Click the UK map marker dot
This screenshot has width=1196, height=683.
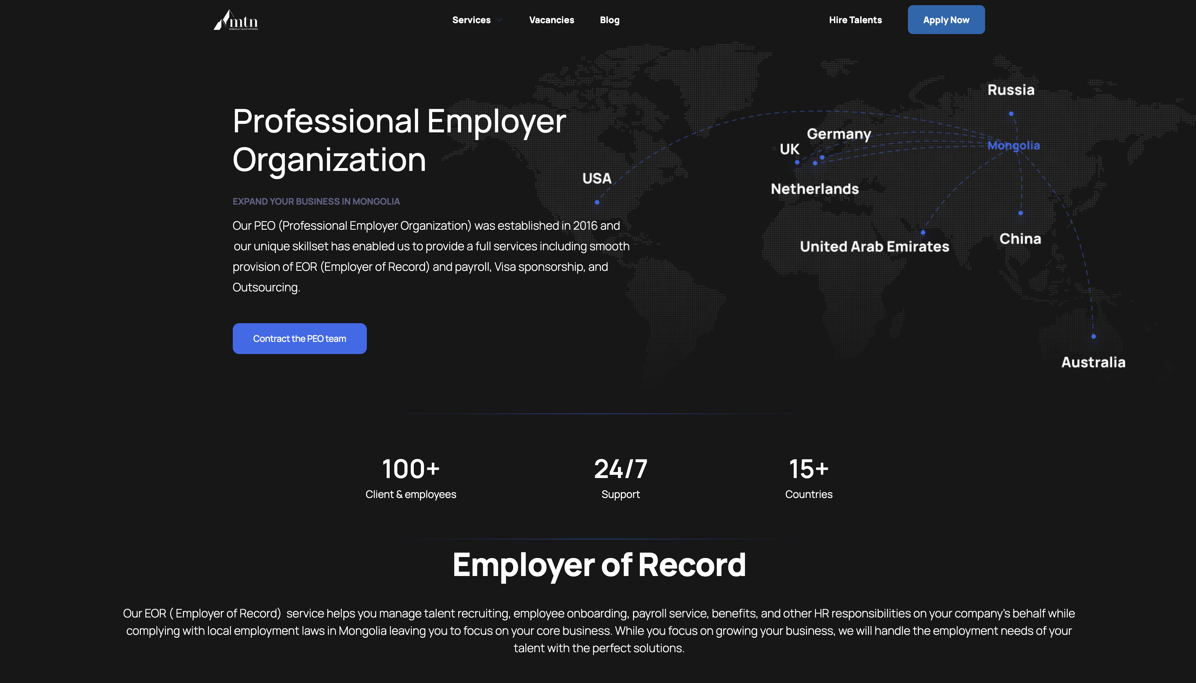797,162
